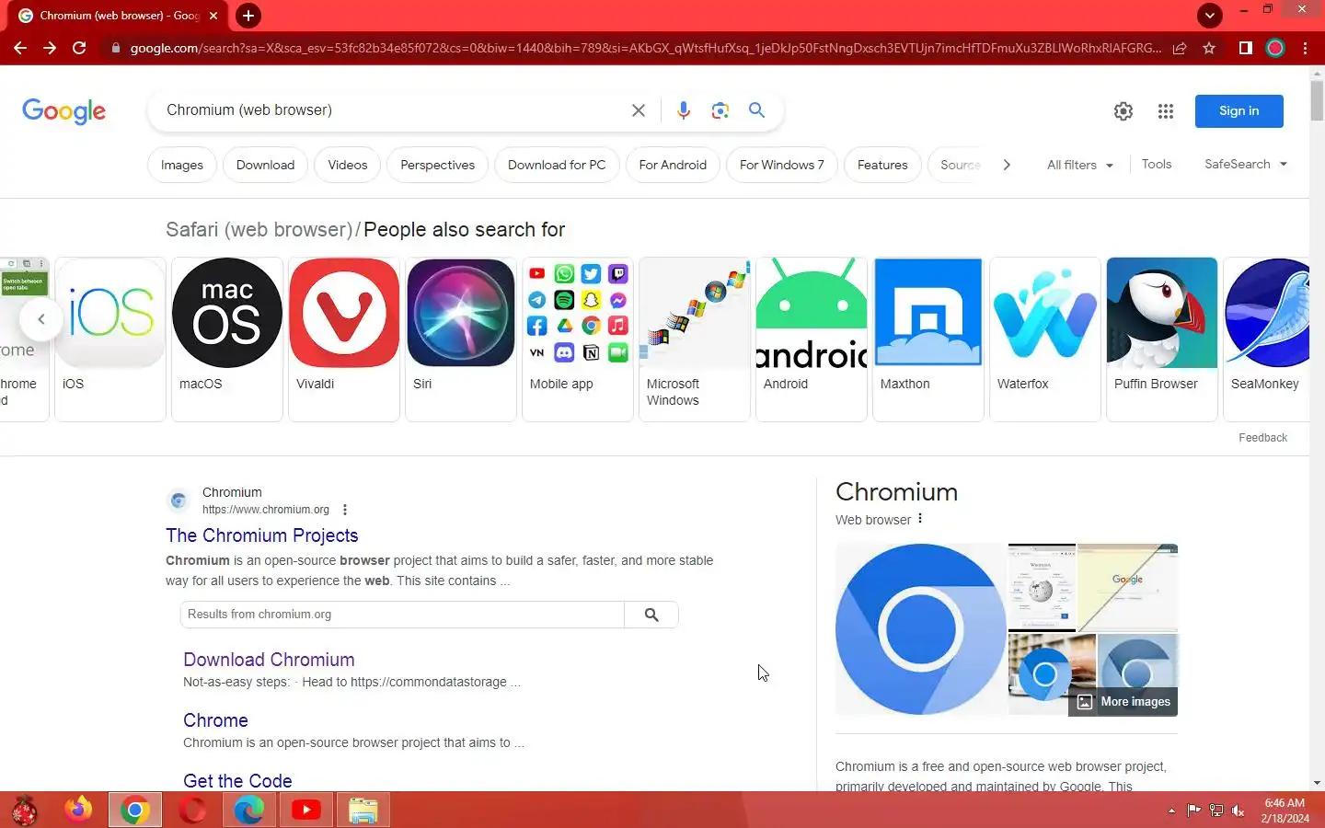Go forward in browser history

pyautogui.click(x=50, y=48)
